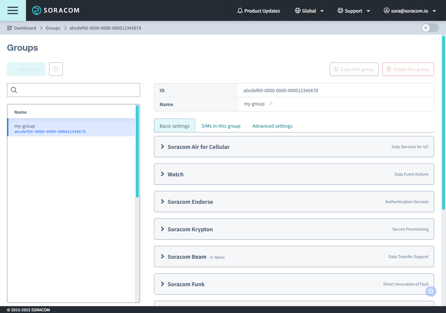The image size is (446, 313).
Task: Click the search magnifier icon
Action: pyautogui.click(x=14, y=90)
